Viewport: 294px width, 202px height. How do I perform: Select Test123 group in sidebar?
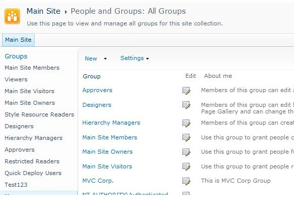pos(16,185)
